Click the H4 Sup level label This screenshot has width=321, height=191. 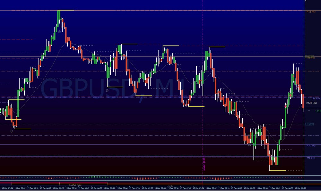[316, 99]
